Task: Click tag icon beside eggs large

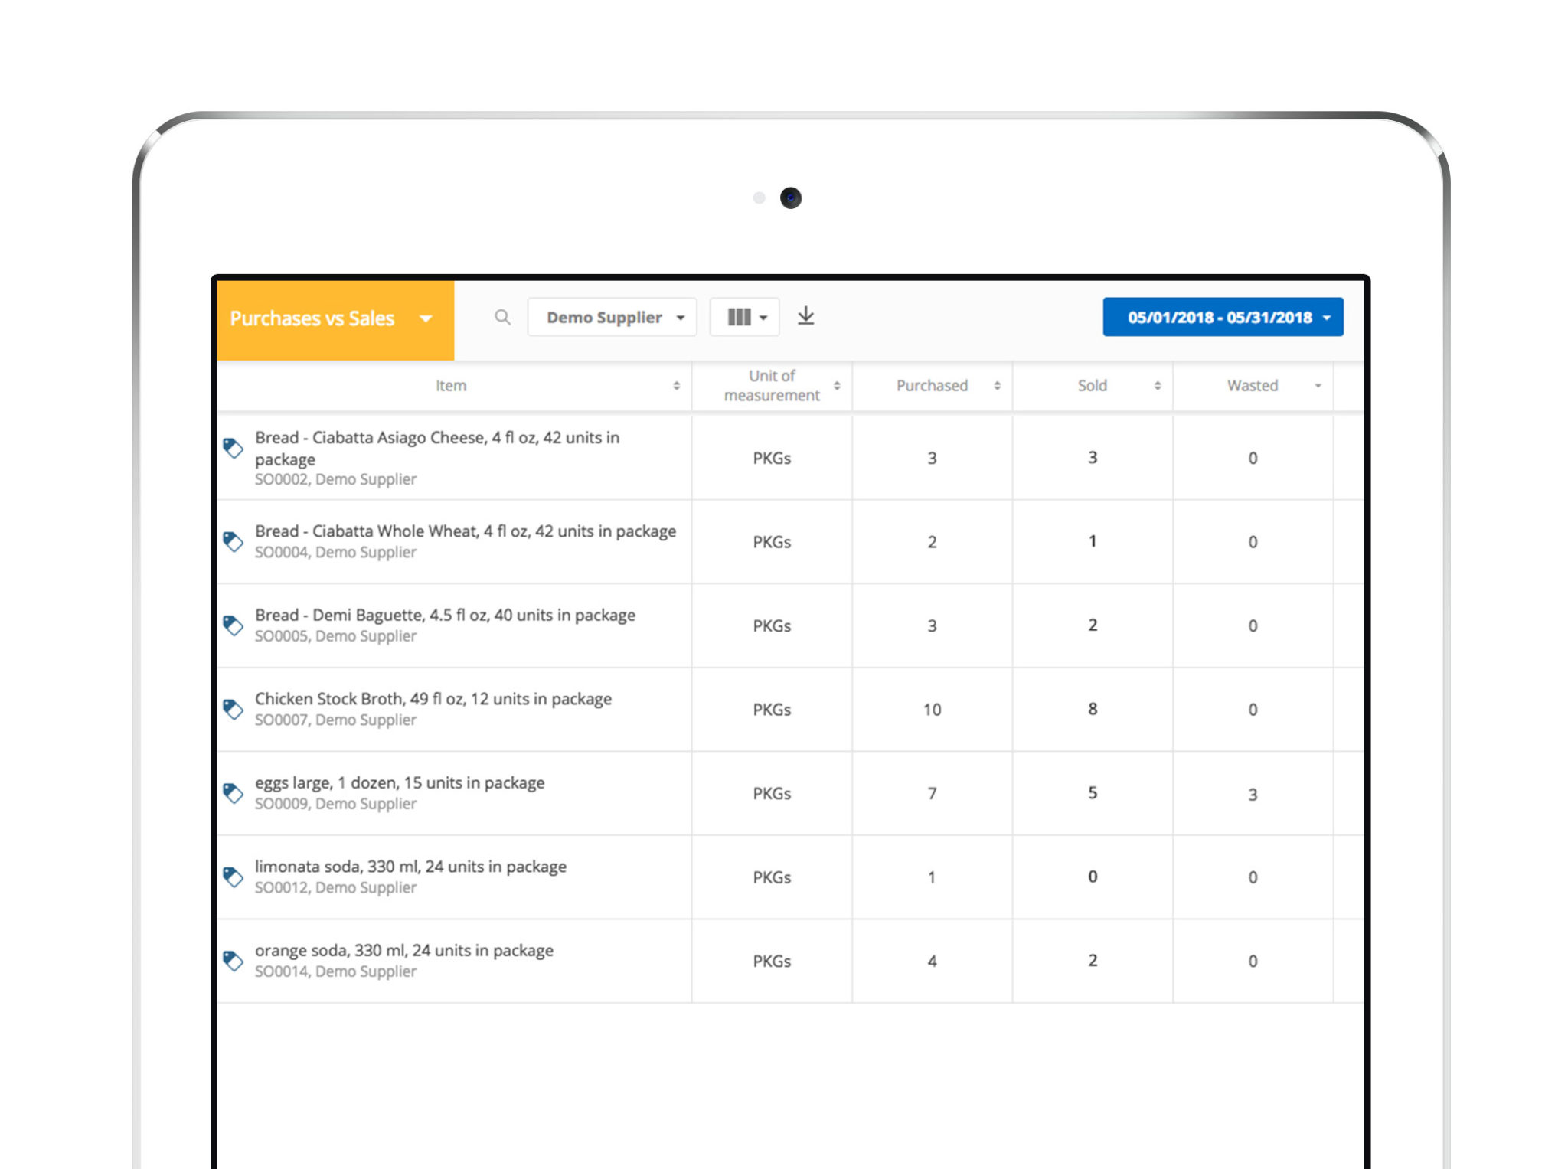Action: [233, 792]
